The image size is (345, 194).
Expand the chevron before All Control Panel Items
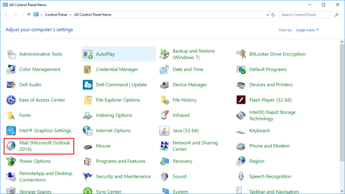(71, 15)
